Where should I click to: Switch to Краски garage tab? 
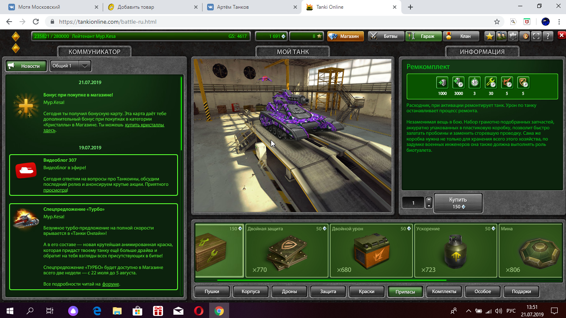[367, 291]
